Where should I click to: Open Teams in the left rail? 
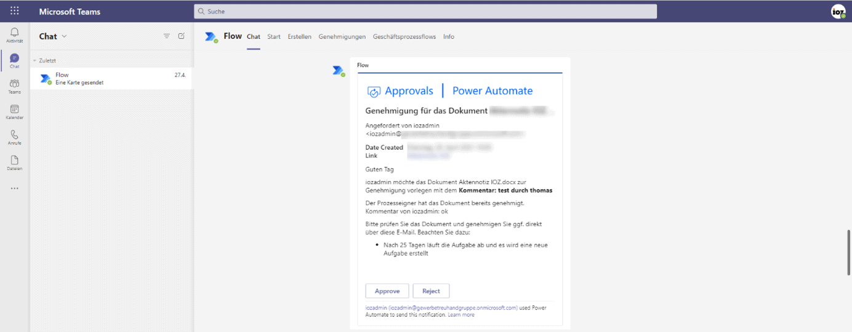pos(15,86)
